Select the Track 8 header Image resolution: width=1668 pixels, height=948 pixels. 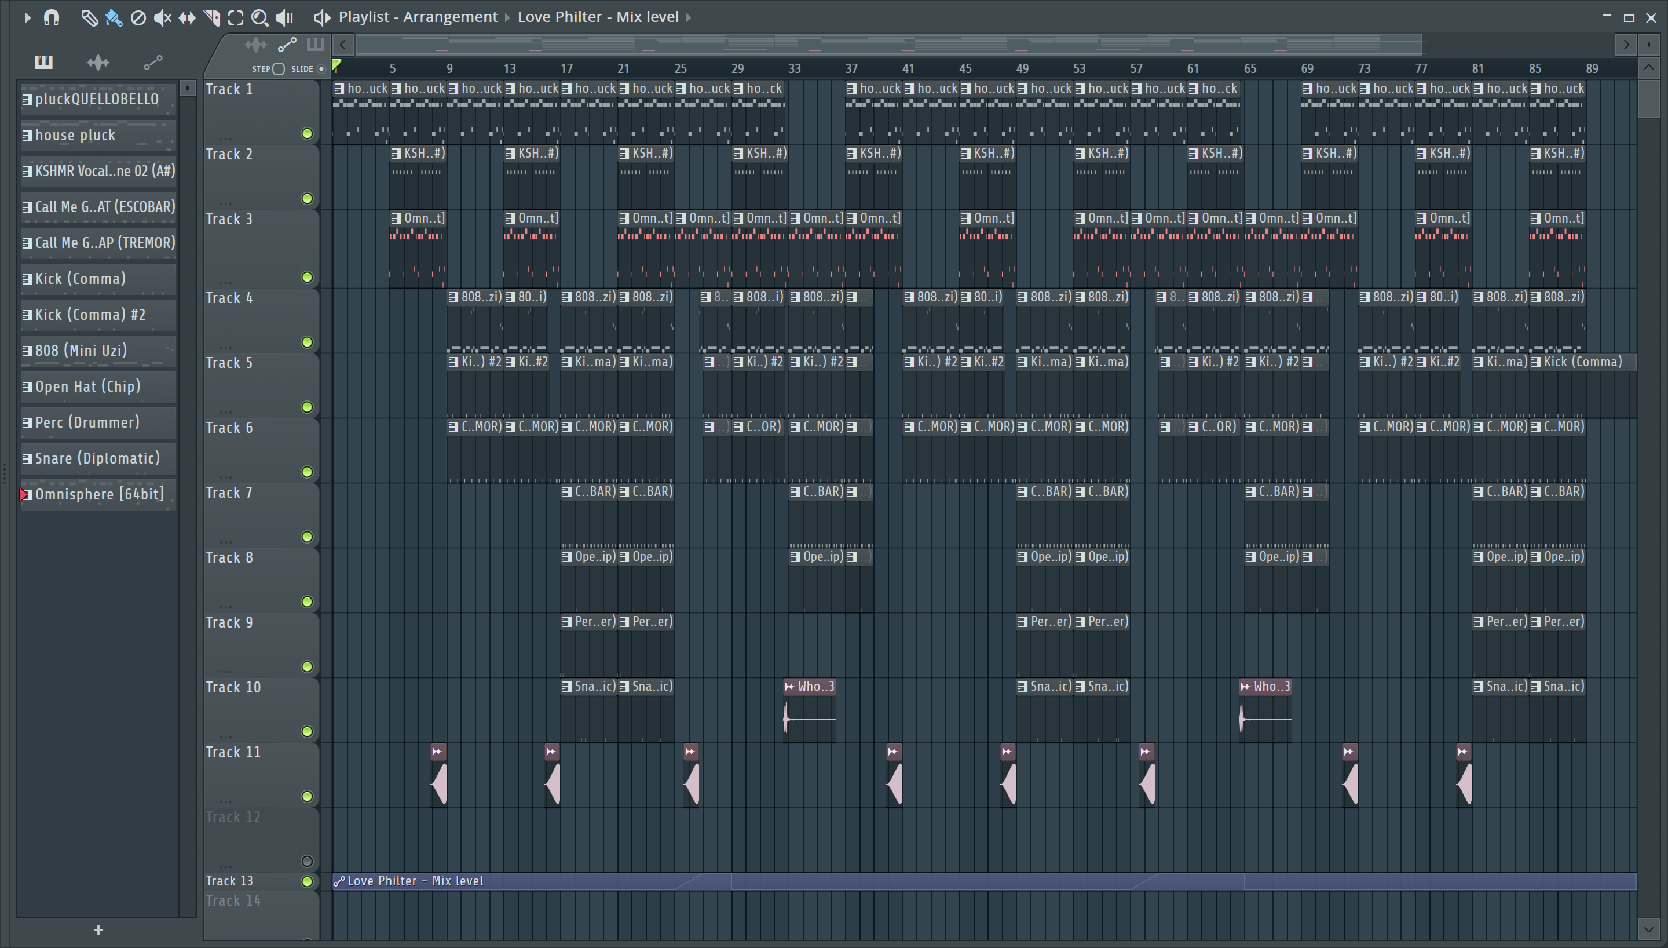pyautogui.click(x=261, y=580)
